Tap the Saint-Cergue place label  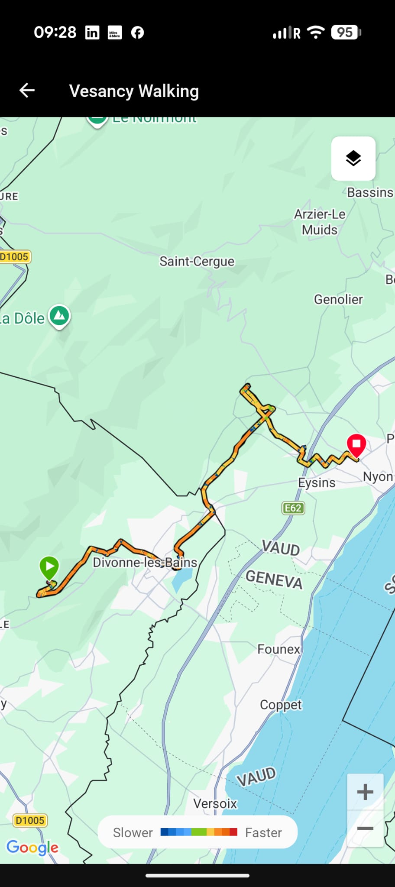click(x=197, y=261)
